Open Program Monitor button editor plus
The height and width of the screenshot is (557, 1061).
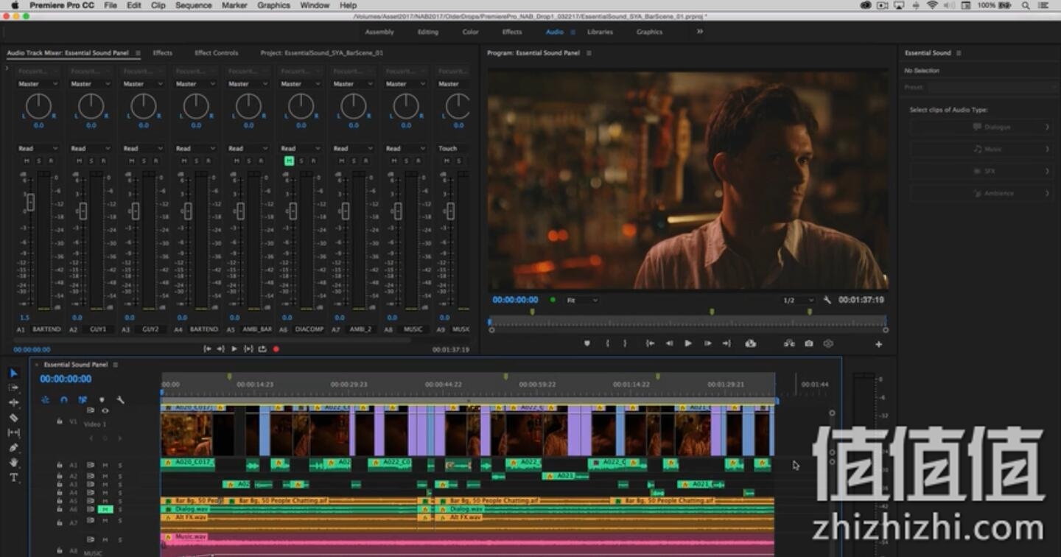click(x=878, y=344)
